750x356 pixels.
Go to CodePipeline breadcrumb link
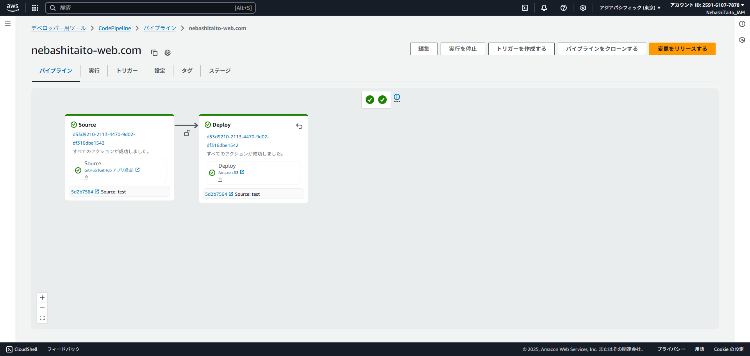[115, 28]
